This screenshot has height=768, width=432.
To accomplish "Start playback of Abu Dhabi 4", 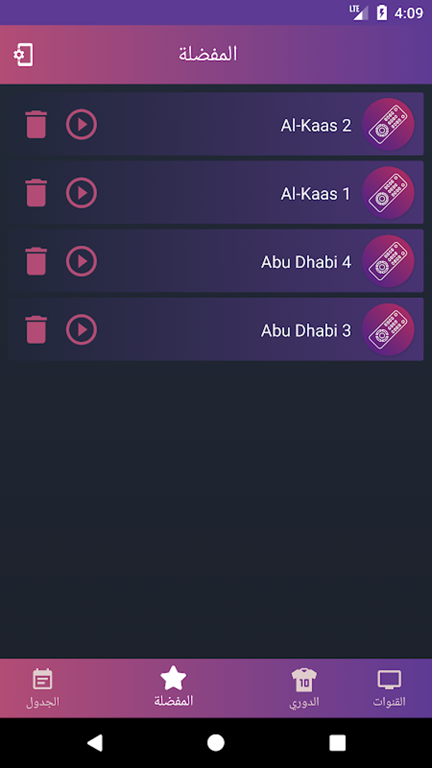I will 81,261.
